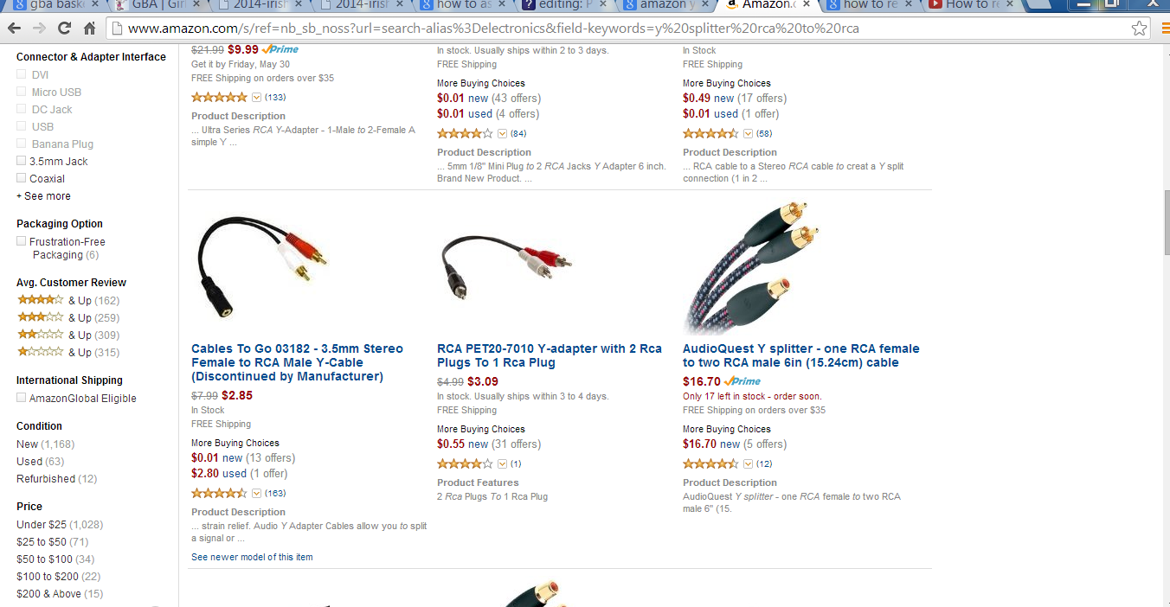Image resolution: width=1170 pixels, height=607 pixels.
Task: Click the browser forward arrow
Action: [39, 28]
